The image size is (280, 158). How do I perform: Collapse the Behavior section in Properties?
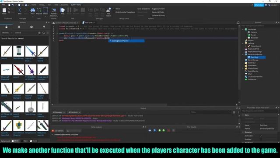pos(243,132)
